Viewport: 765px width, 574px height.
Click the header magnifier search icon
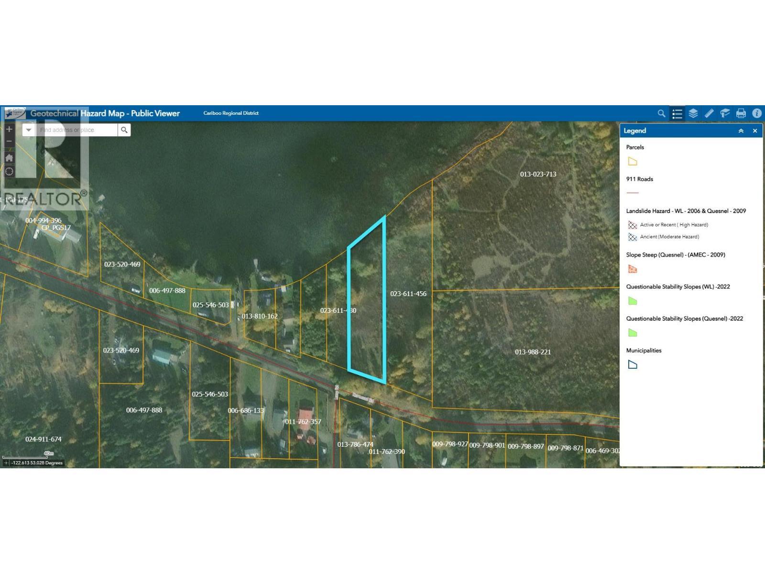(661, 113)
